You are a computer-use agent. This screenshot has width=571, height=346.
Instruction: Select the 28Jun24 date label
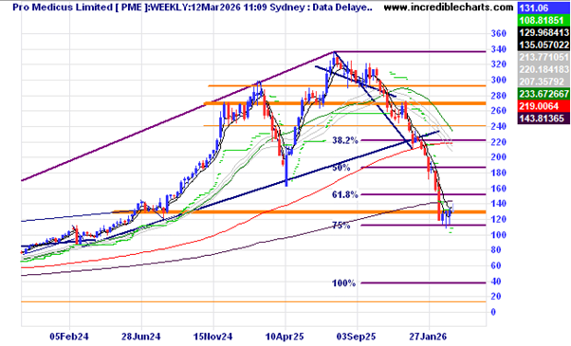(140, 337)
